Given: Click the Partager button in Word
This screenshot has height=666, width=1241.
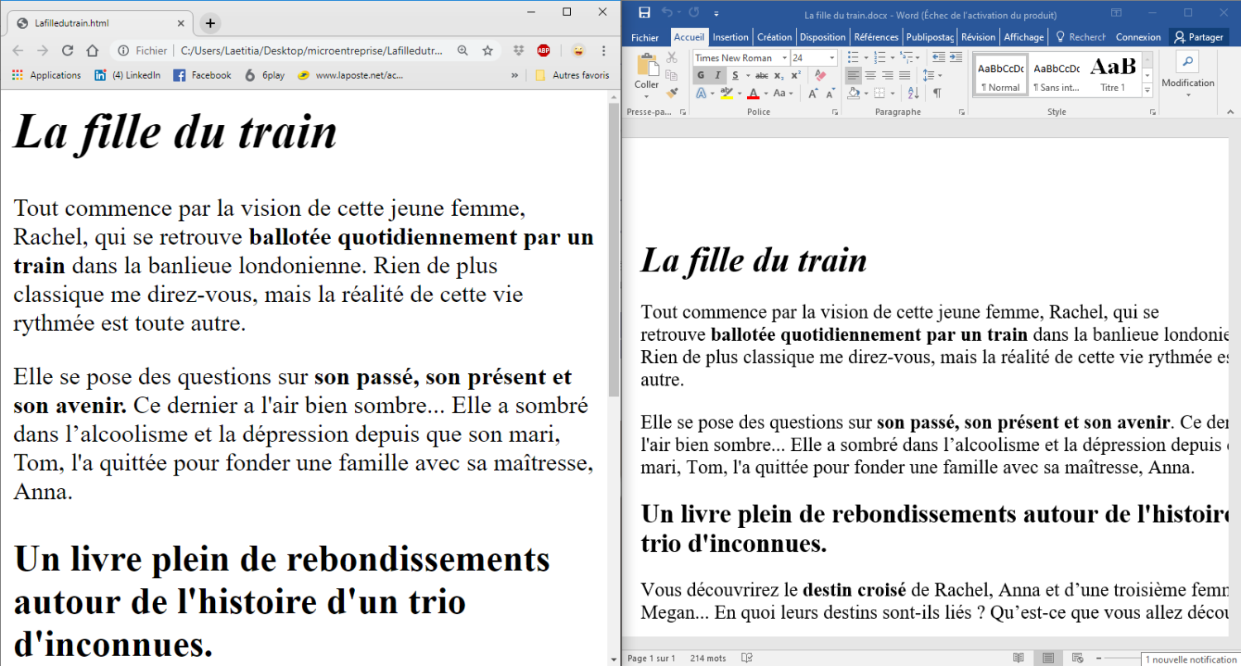Looking at the screenshot, I should pyautogui.click(x=1199, y=37).
